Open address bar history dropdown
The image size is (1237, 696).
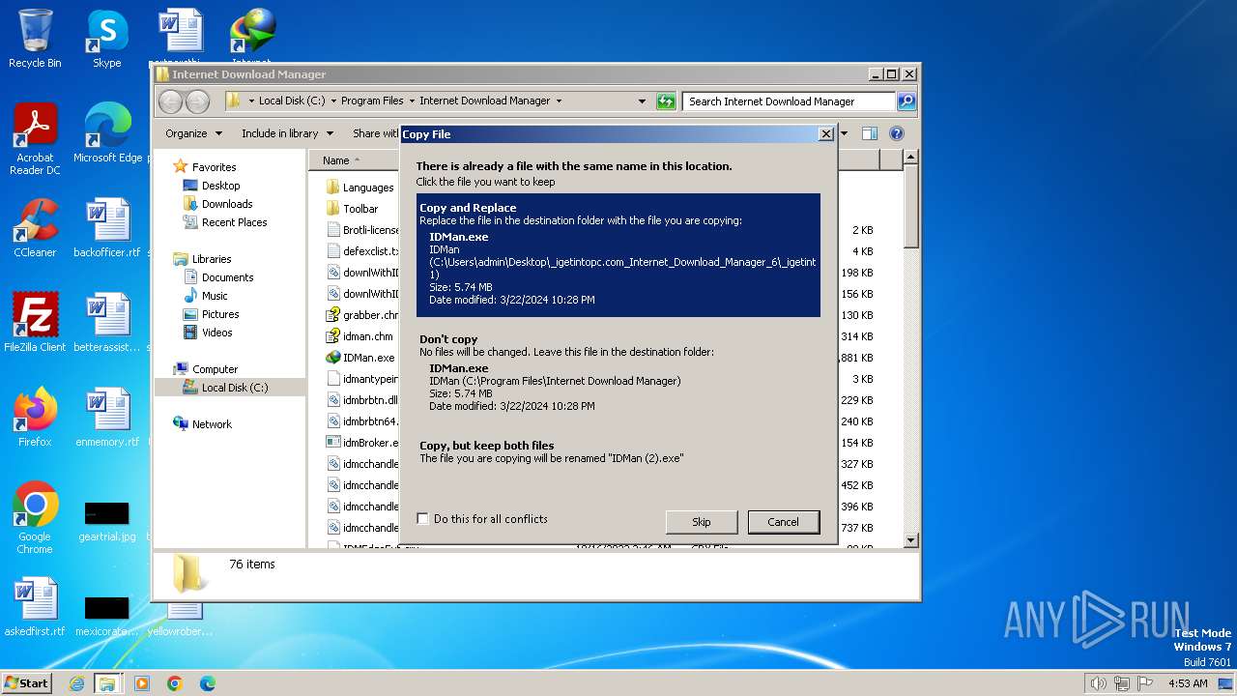642,101
